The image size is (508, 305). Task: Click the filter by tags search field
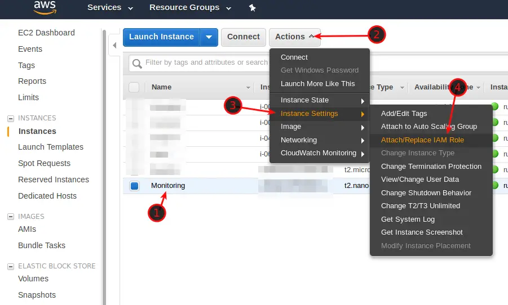point(206,62)
